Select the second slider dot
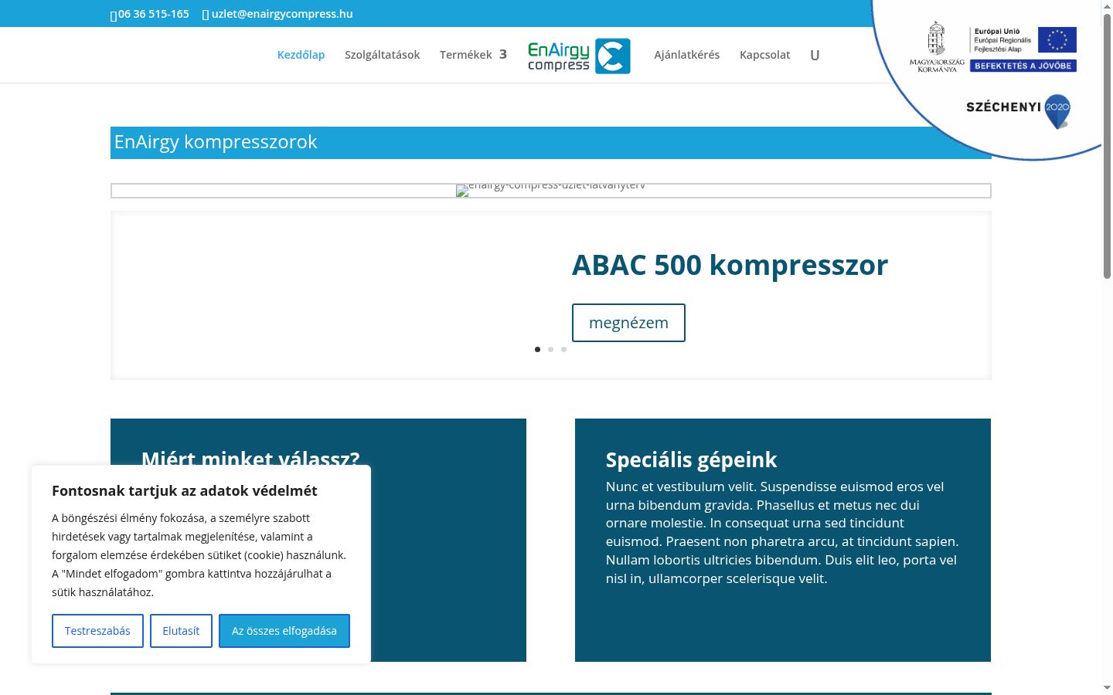Image resolution: width=1113 pixels, height=695 pixels. pos(550,349)
